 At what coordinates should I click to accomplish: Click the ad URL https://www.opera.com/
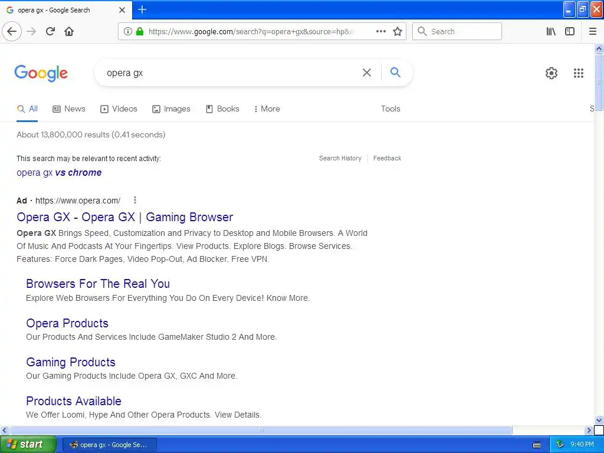tap(78, 201)
